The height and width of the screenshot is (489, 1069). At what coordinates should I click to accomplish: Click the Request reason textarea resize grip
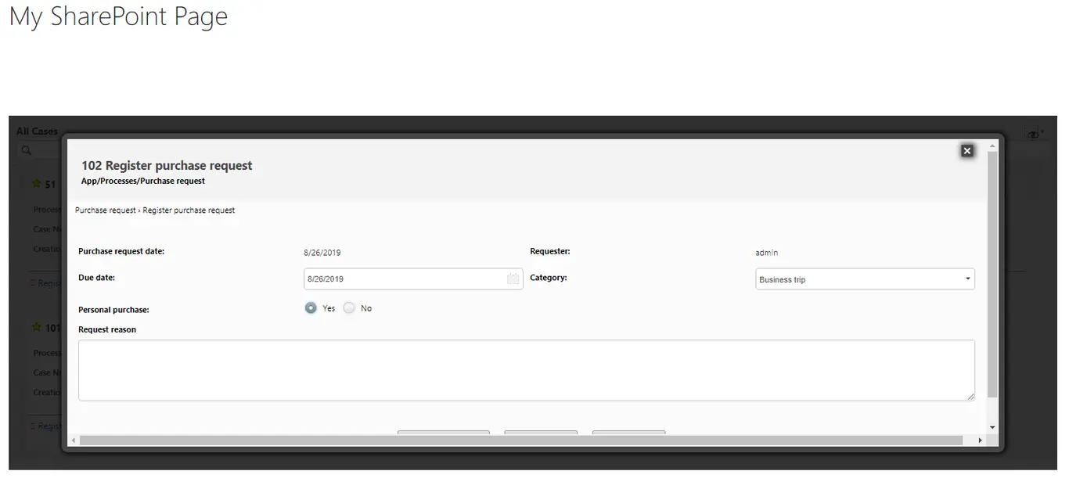pos(971,397)
